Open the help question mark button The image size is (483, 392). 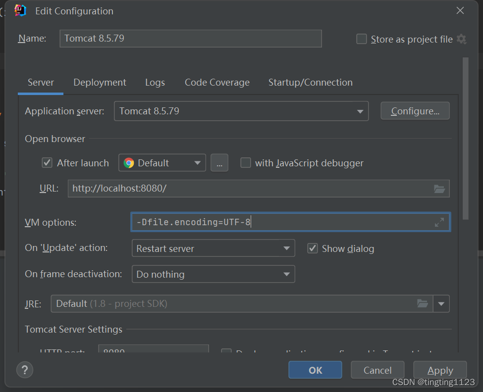click(25, 370)
